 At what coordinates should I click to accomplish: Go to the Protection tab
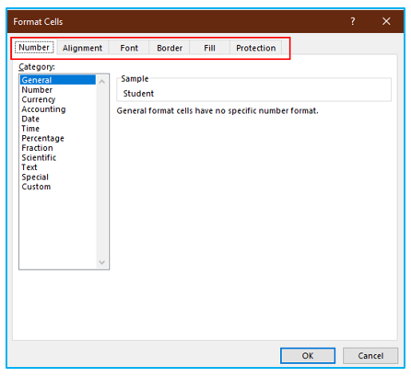point(256,48)
